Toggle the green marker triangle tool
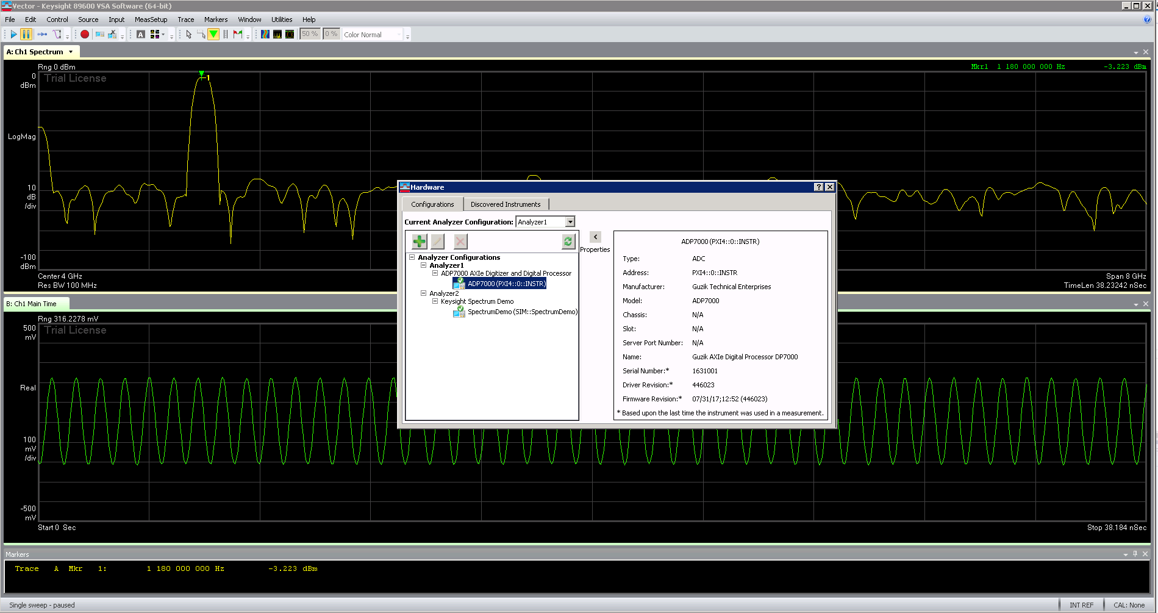This screenshot has height=613, width=1158. pos(213,34)
